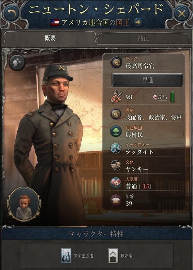Viewport: 193px width, 270px height.
Task: Click the 年齢 birthday cake icon
Action: (x=116, y=200)
